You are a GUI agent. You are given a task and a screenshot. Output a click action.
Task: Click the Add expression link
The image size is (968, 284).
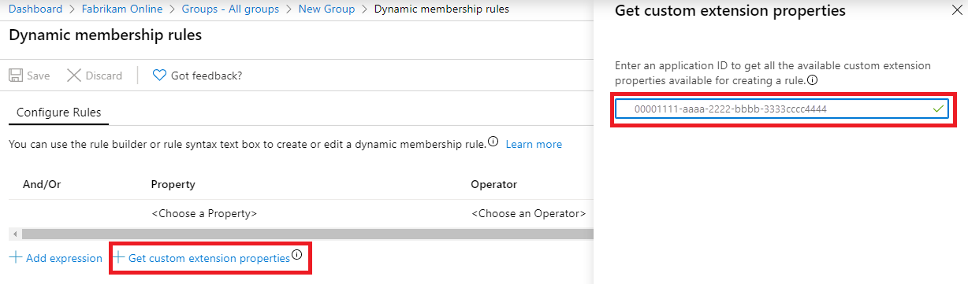(64, 259)
